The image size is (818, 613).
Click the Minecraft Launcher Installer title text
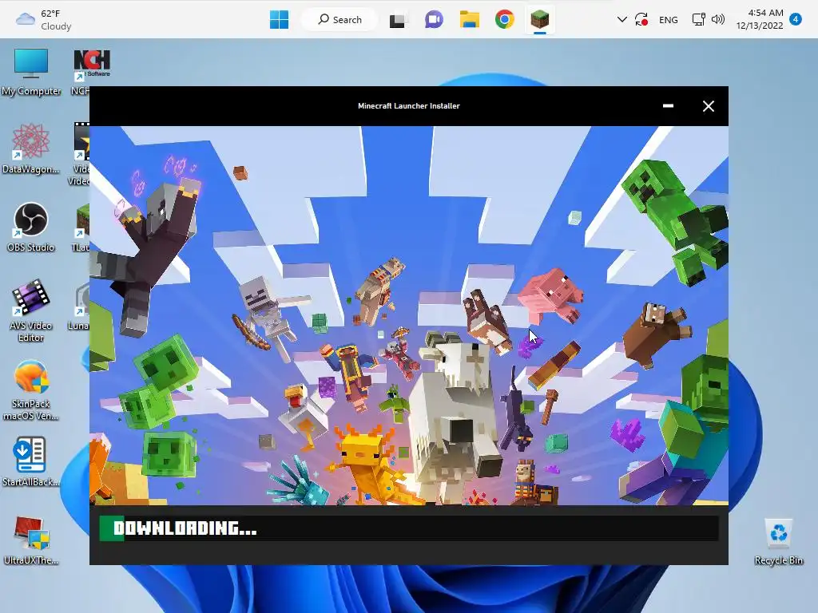(408, 106)
